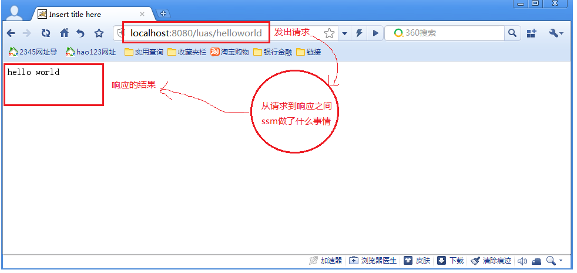The height and width of the screenshot is (273, 577).
Task: Click the undo closed tab arrow
Action: tap(80, 33)
